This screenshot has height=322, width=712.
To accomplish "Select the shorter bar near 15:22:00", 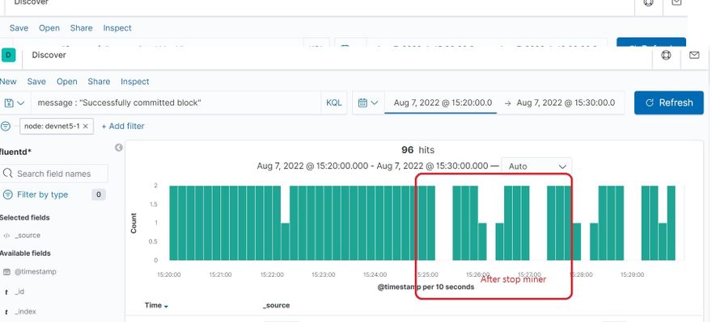I will click(x=285, y=241).
